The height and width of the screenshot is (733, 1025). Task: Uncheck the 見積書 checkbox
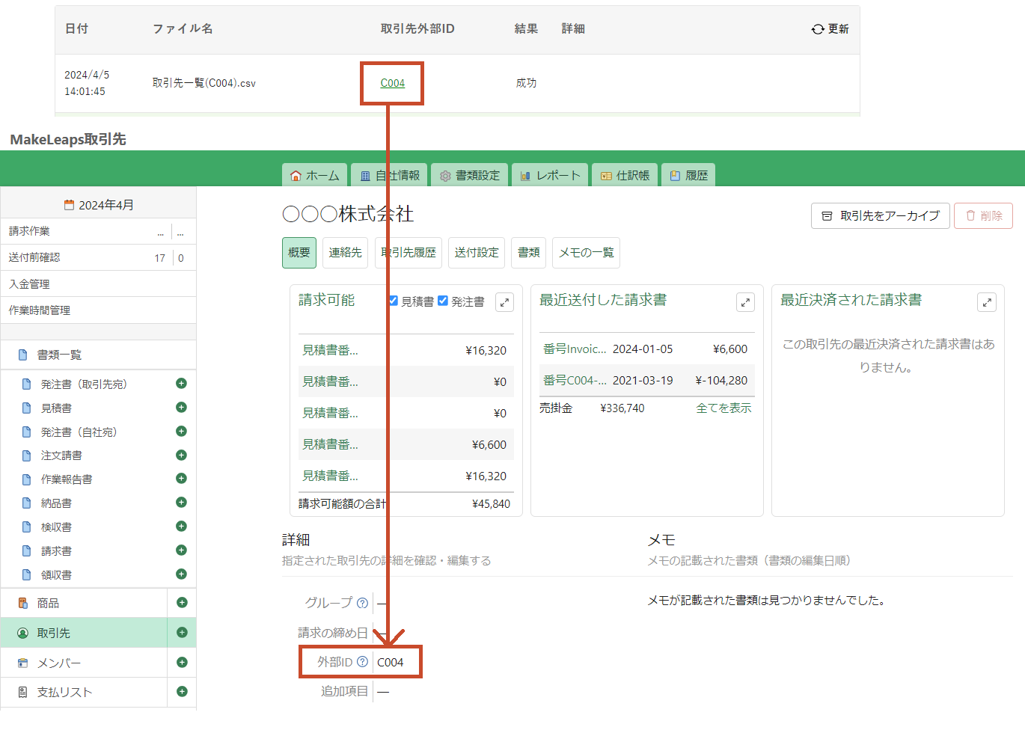394,301
